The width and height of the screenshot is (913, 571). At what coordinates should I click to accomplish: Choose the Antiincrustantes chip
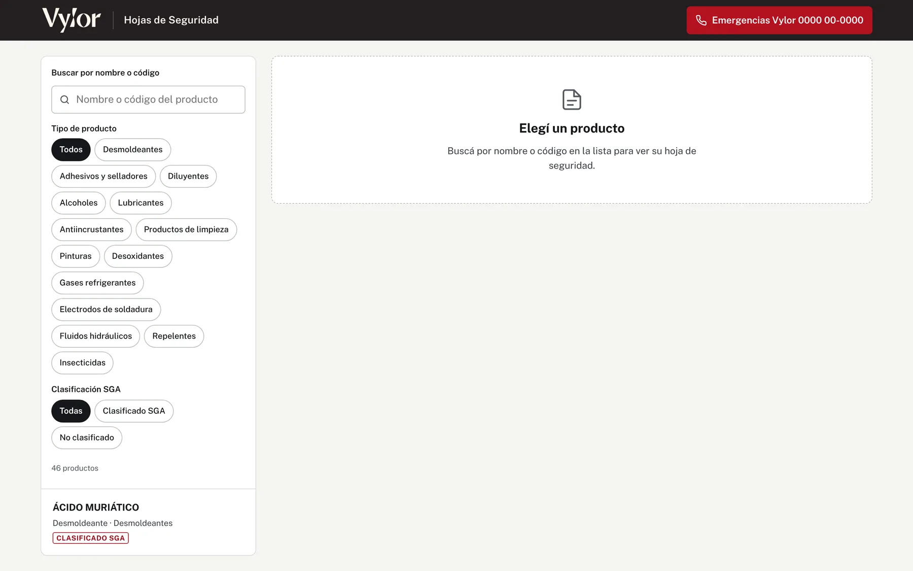click(91, 229)
